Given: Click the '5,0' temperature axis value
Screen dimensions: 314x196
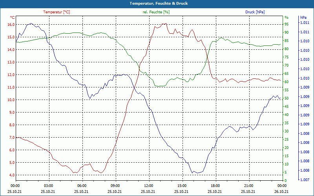Looking at the screenshot, I should 12,163.
